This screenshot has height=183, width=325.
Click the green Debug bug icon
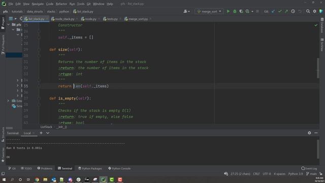click(235, 11)
